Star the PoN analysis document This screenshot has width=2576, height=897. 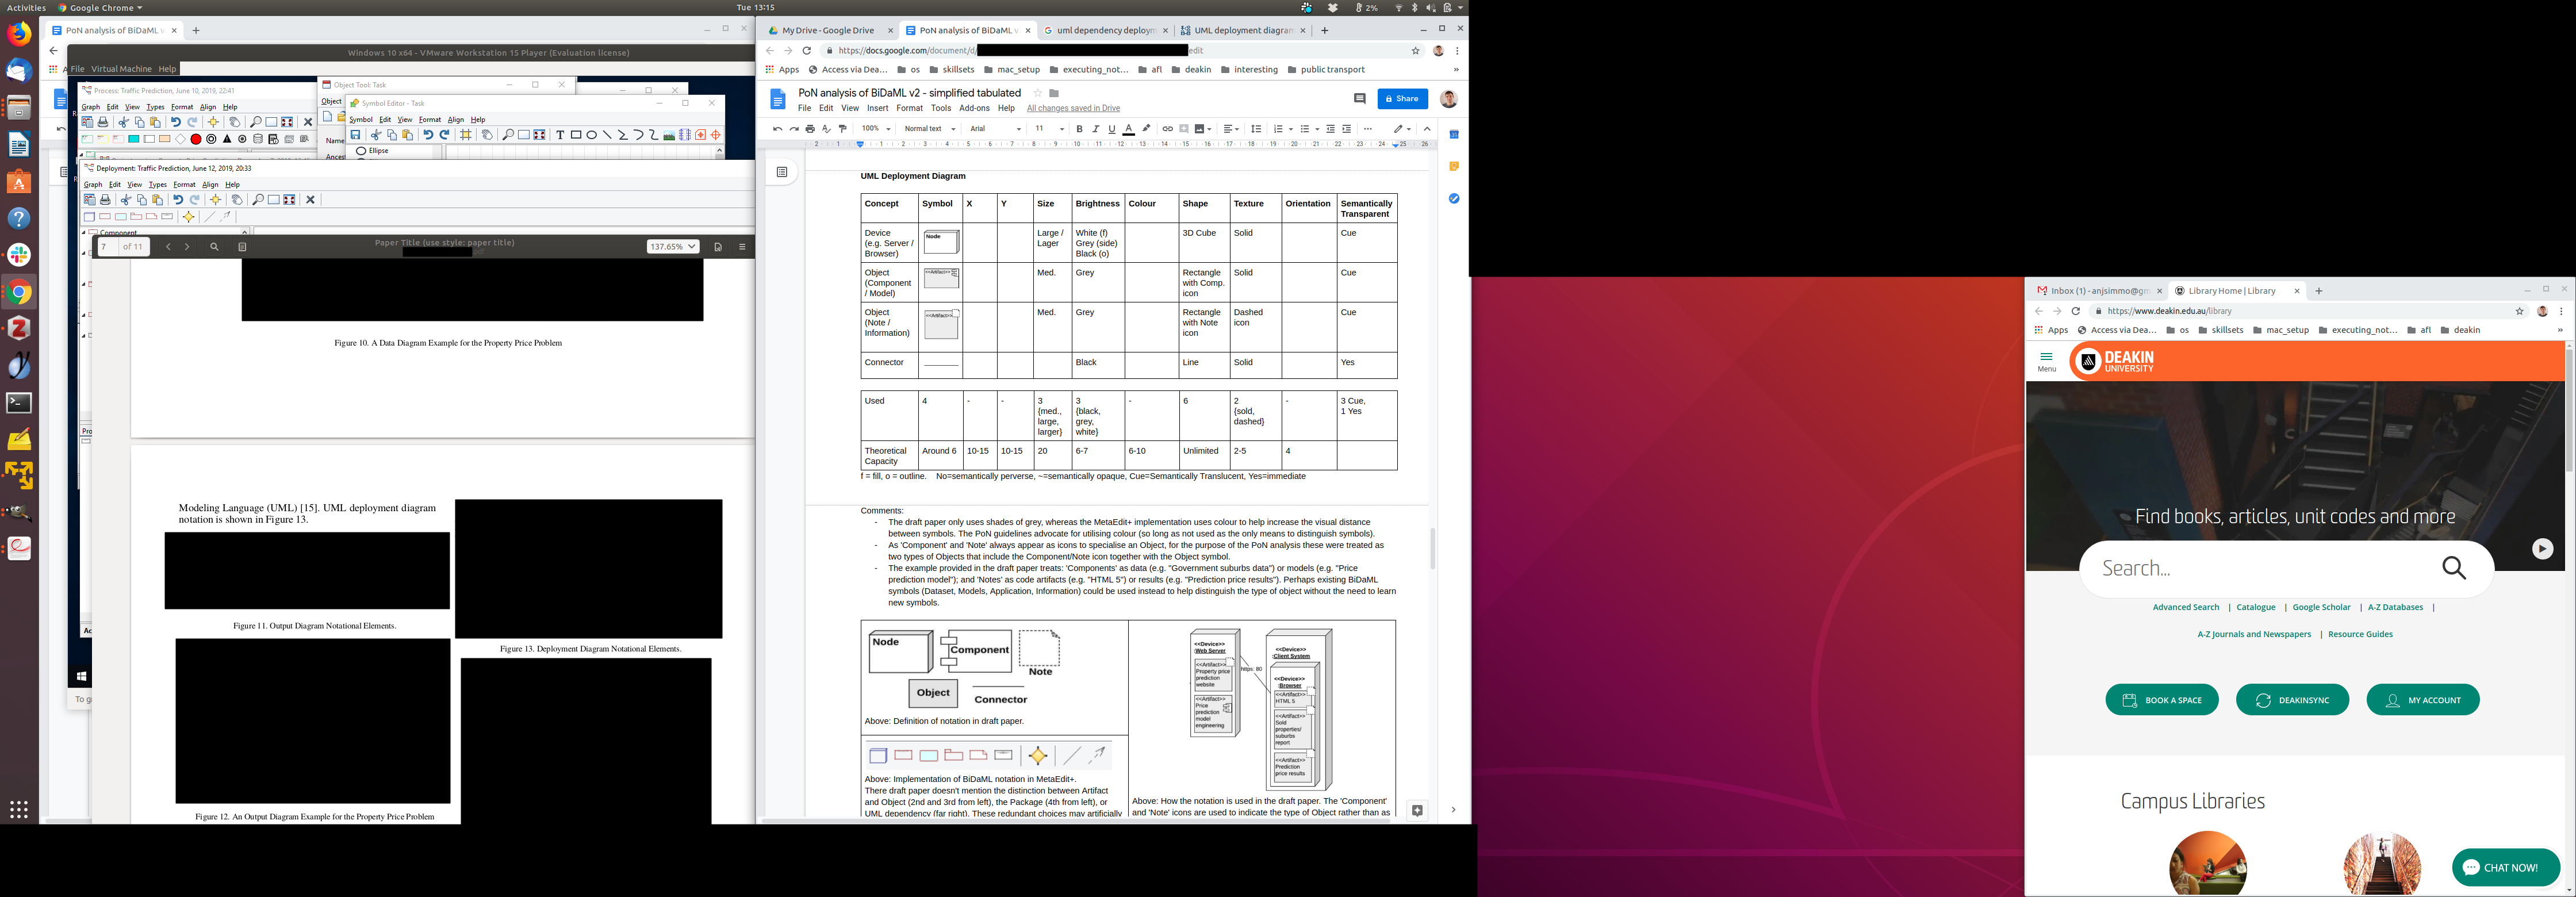1037,93
